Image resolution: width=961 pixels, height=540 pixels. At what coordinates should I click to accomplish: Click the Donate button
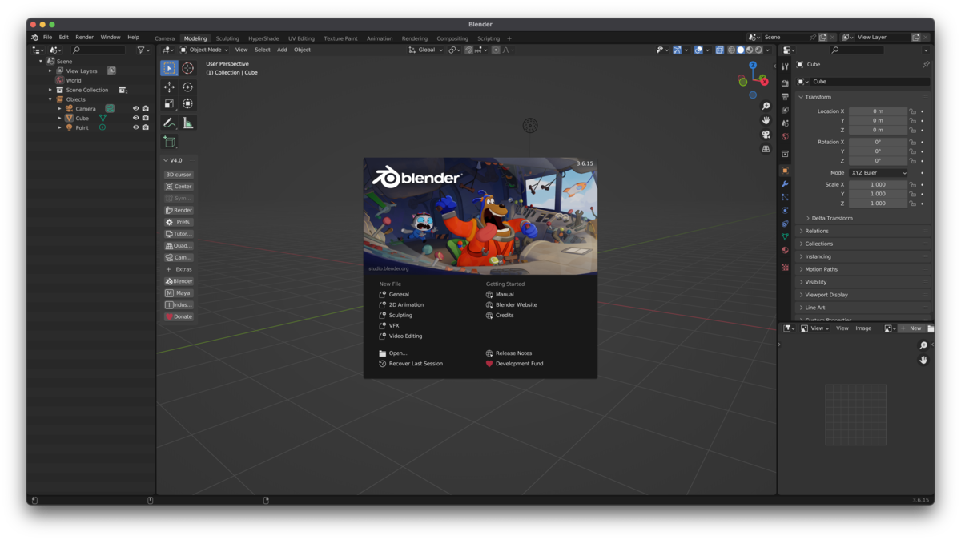[179, 316]
